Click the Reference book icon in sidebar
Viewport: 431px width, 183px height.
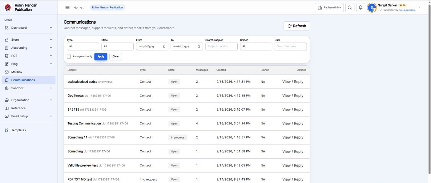pos(7,108)
